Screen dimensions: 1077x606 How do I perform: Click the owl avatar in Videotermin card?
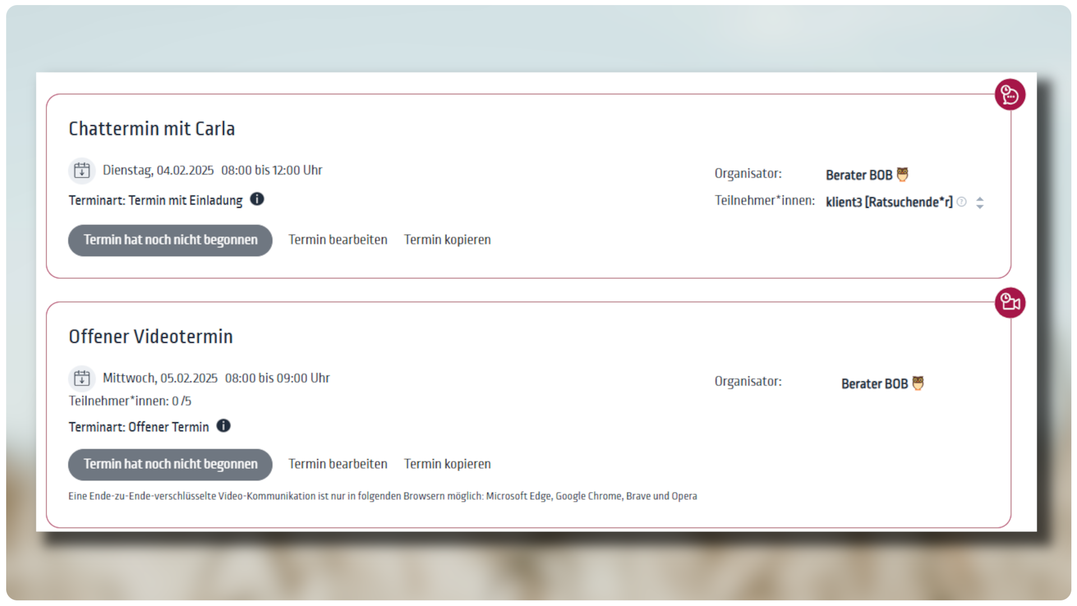tap(918, 383)
